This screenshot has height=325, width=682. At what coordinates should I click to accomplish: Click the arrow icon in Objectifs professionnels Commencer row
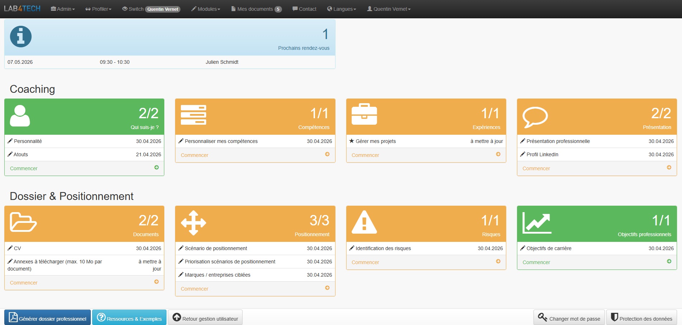click(x=669, y=261)
